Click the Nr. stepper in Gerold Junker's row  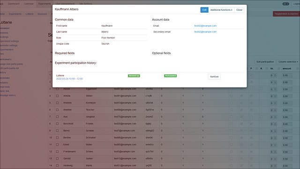pyautogui.click(x=273, y=159)
